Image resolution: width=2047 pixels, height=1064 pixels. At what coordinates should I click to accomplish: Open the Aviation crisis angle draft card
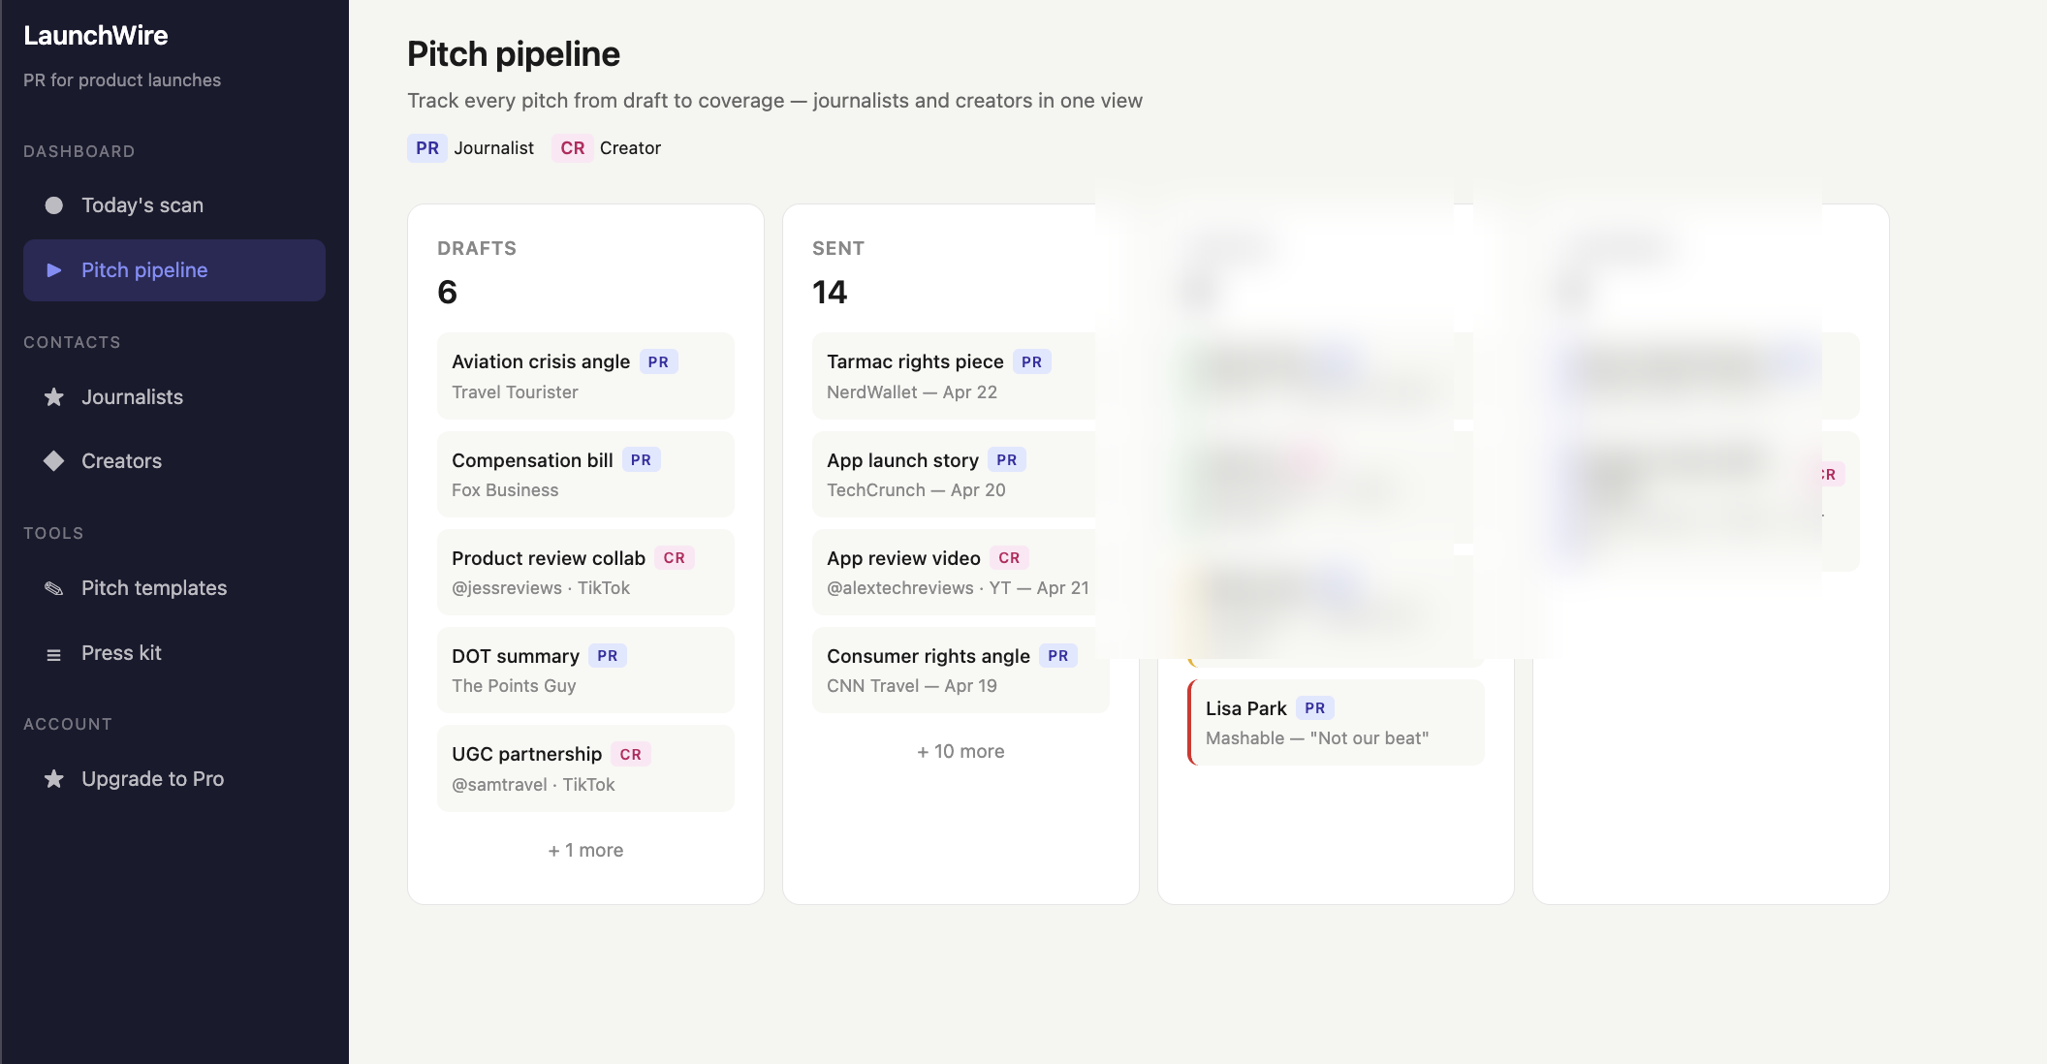click(x=584, y=376)
